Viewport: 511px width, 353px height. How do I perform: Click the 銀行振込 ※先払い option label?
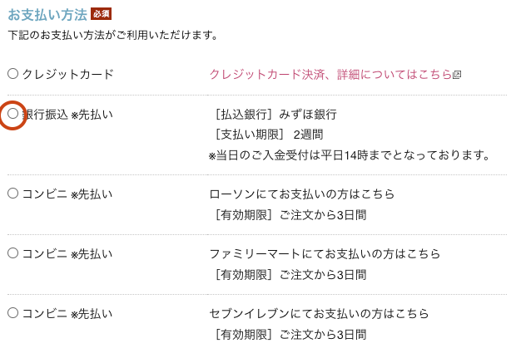67,115
